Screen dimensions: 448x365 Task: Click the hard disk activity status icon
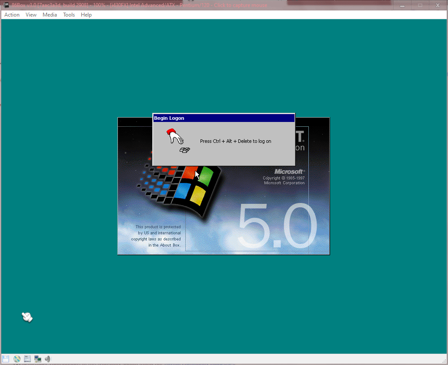pos(27,358)
